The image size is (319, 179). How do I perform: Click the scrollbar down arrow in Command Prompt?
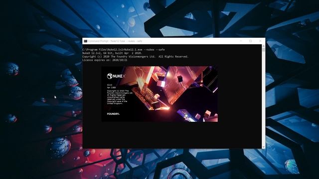click(x=264, y=147)
